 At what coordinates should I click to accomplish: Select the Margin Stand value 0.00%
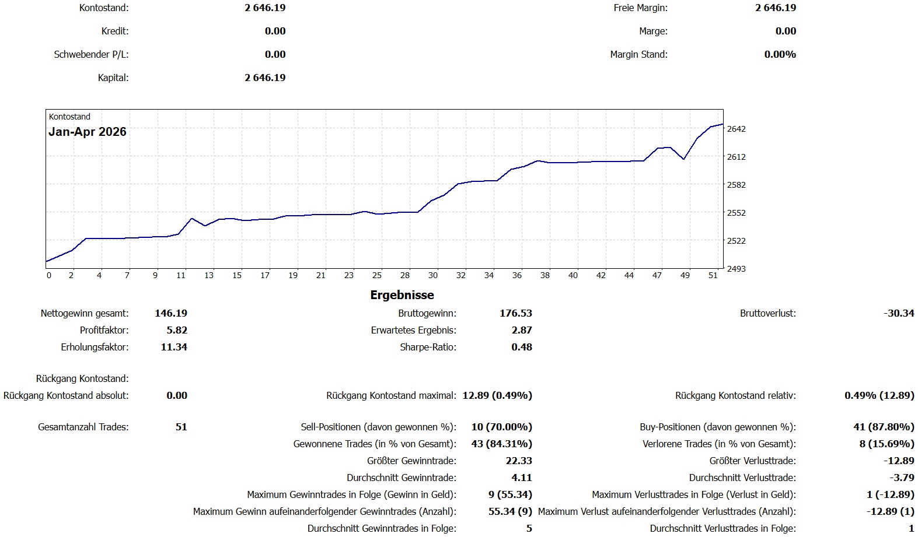780,54
